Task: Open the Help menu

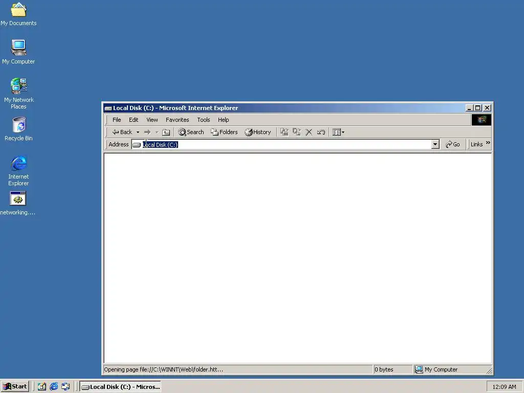Action: click(x=224, y=120)
